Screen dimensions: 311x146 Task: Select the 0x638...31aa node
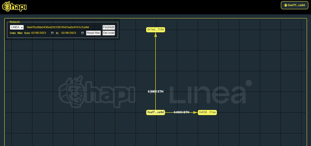coord(207,112)
